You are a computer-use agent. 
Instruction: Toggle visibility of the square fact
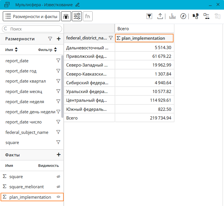coord(59,177)
